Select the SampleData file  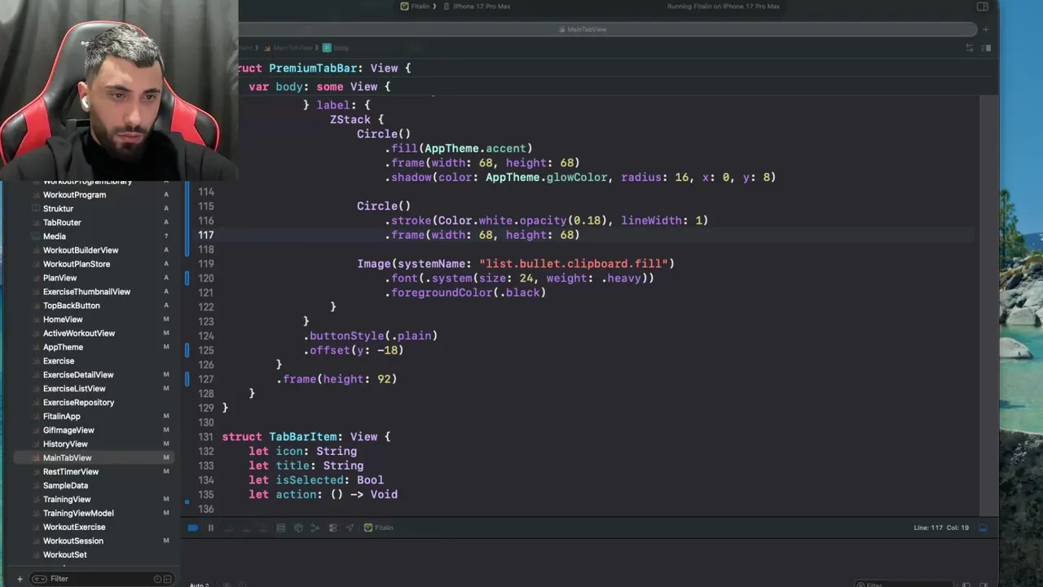click(x=65, y=486)
